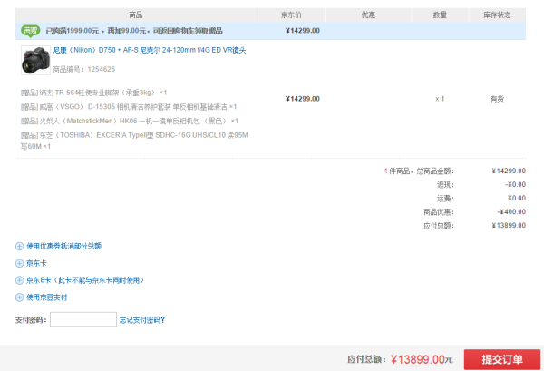
Task: Click 应付总额 value ¥13899.00 in the summary
Action: (x=509, y=226)
